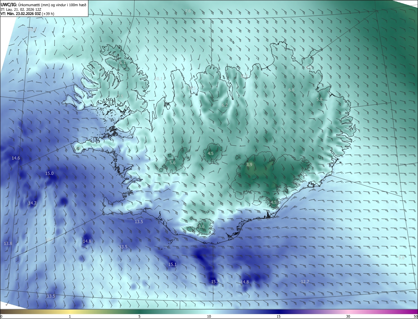Click the 7.5 value label
Screen dimensions: 418x319
(120, 96)
